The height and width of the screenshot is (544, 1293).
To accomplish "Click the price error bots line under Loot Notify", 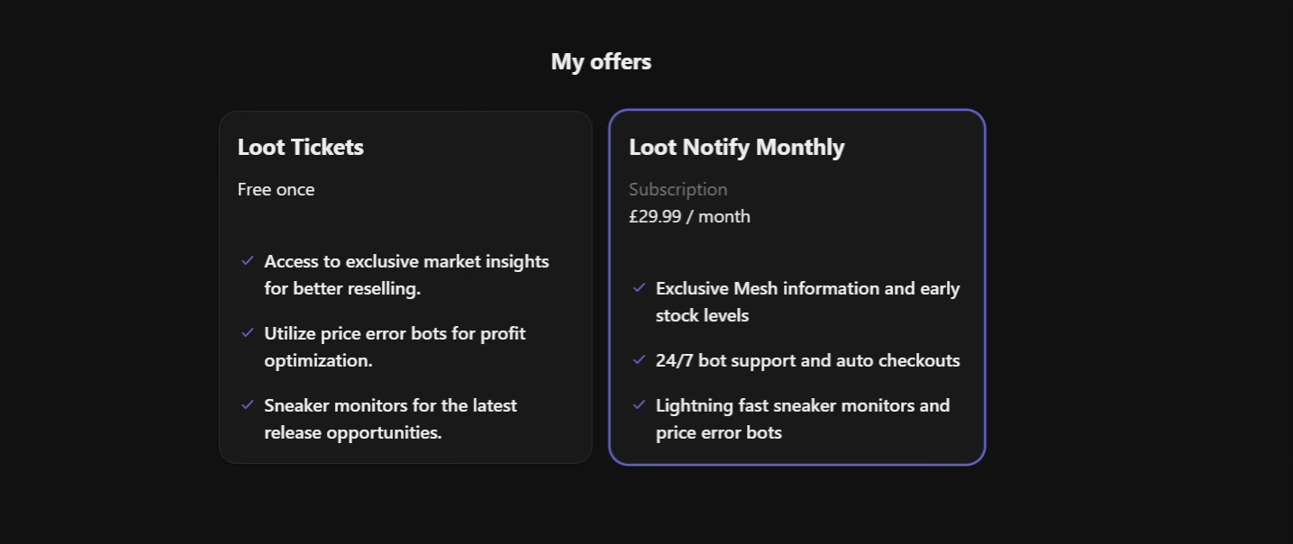I will click(x=717, y=431).
